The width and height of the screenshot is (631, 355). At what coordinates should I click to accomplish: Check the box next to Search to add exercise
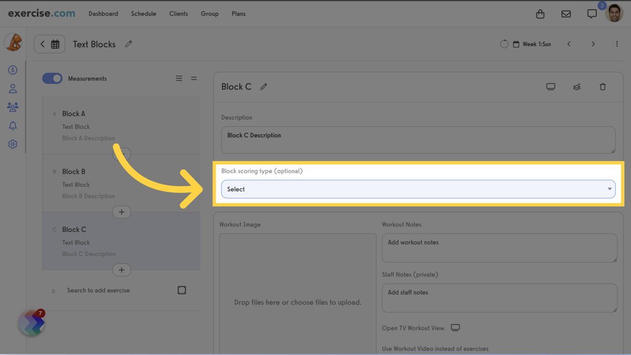(x=182, y=290)
